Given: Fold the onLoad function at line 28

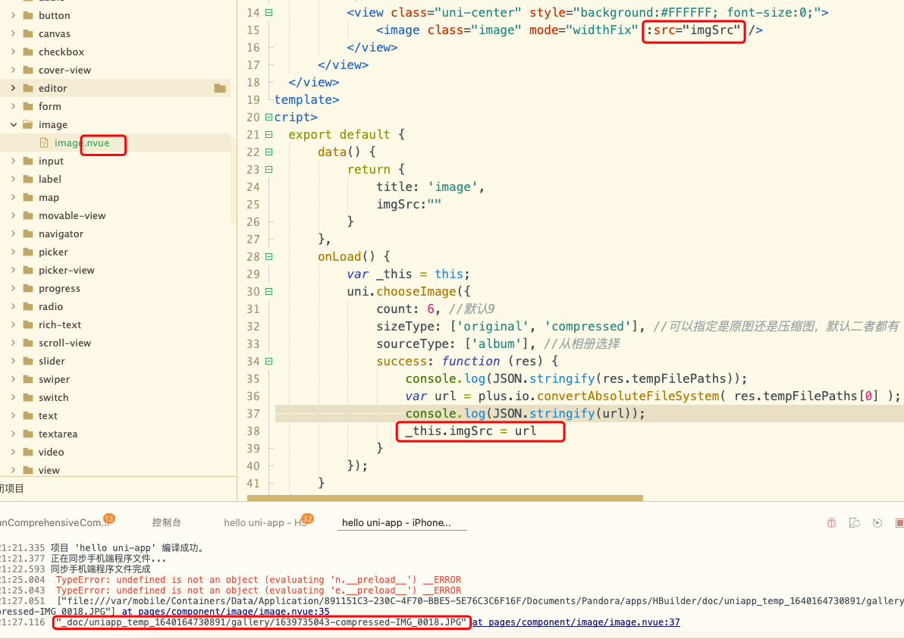Looking at the screenshot, I should (x=268, y=257).
